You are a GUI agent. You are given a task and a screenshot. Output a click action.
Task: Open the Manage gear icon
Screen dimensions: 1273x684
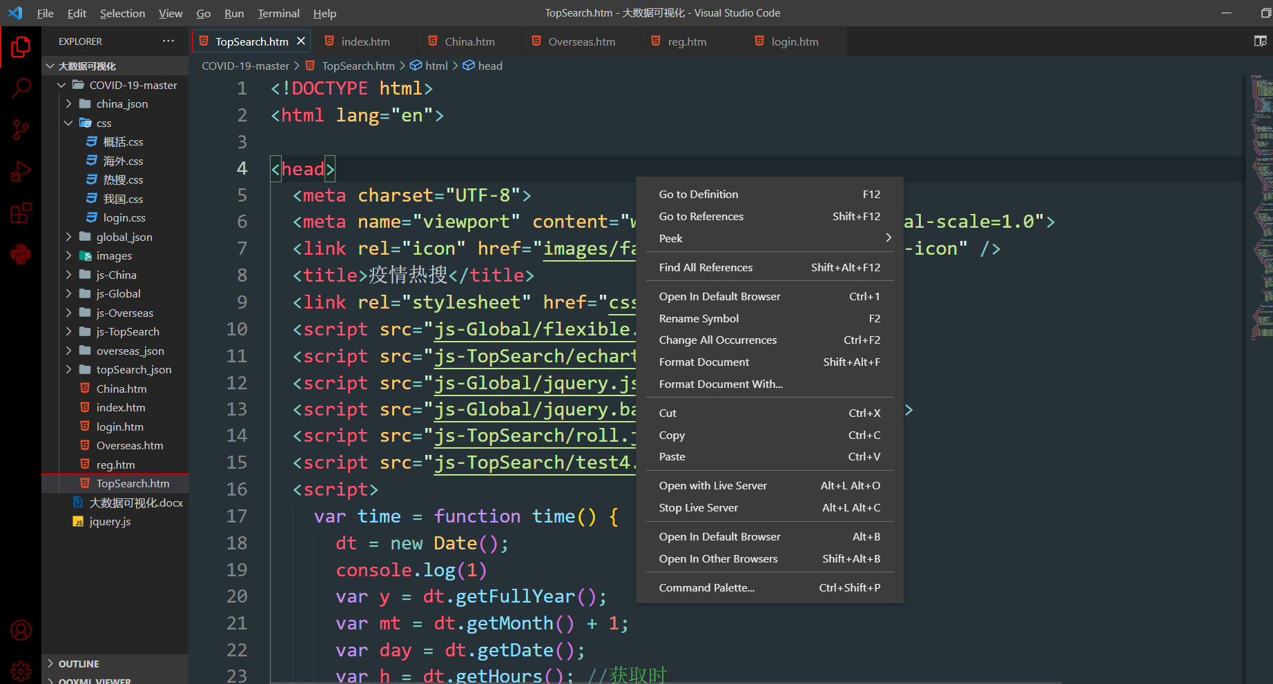[21, 671]
